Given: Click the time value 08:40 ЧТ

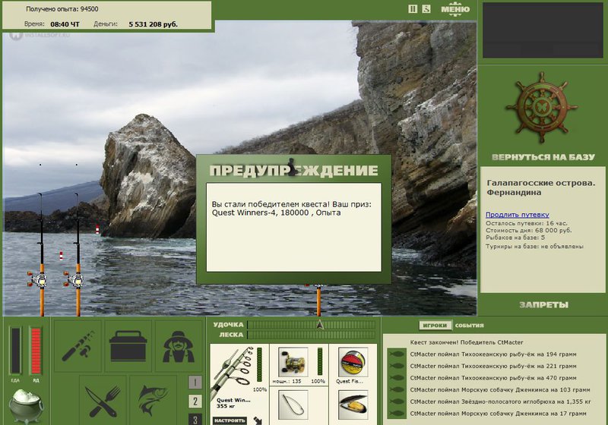Looking at the screenshot, I should (65, 24).
